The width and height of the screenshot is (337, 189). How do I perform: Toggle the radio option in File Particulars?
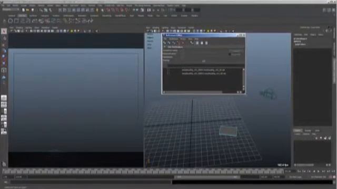click(230, 55)
